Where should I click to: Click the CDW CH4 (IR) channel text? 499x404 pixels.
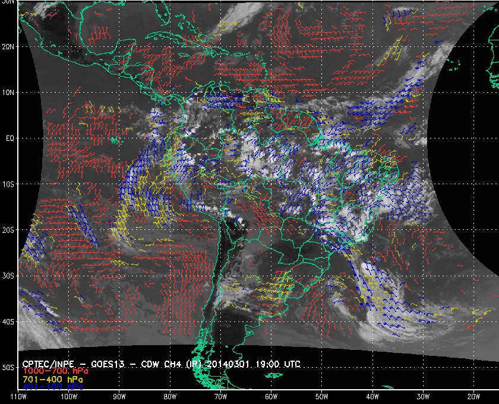click(171, 364)
